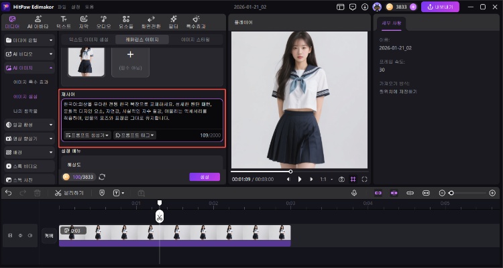Delete the selected clip with trash icon
Screen dimensions: 503x268
pyautogui.click(x=37, y=193)
